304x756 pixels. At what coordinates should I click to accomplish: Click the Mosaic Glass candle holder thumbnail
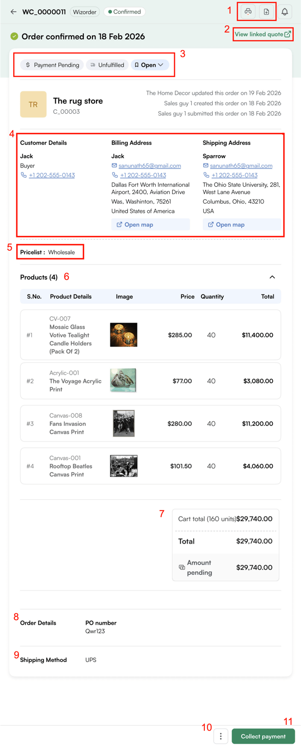[123, 335]
